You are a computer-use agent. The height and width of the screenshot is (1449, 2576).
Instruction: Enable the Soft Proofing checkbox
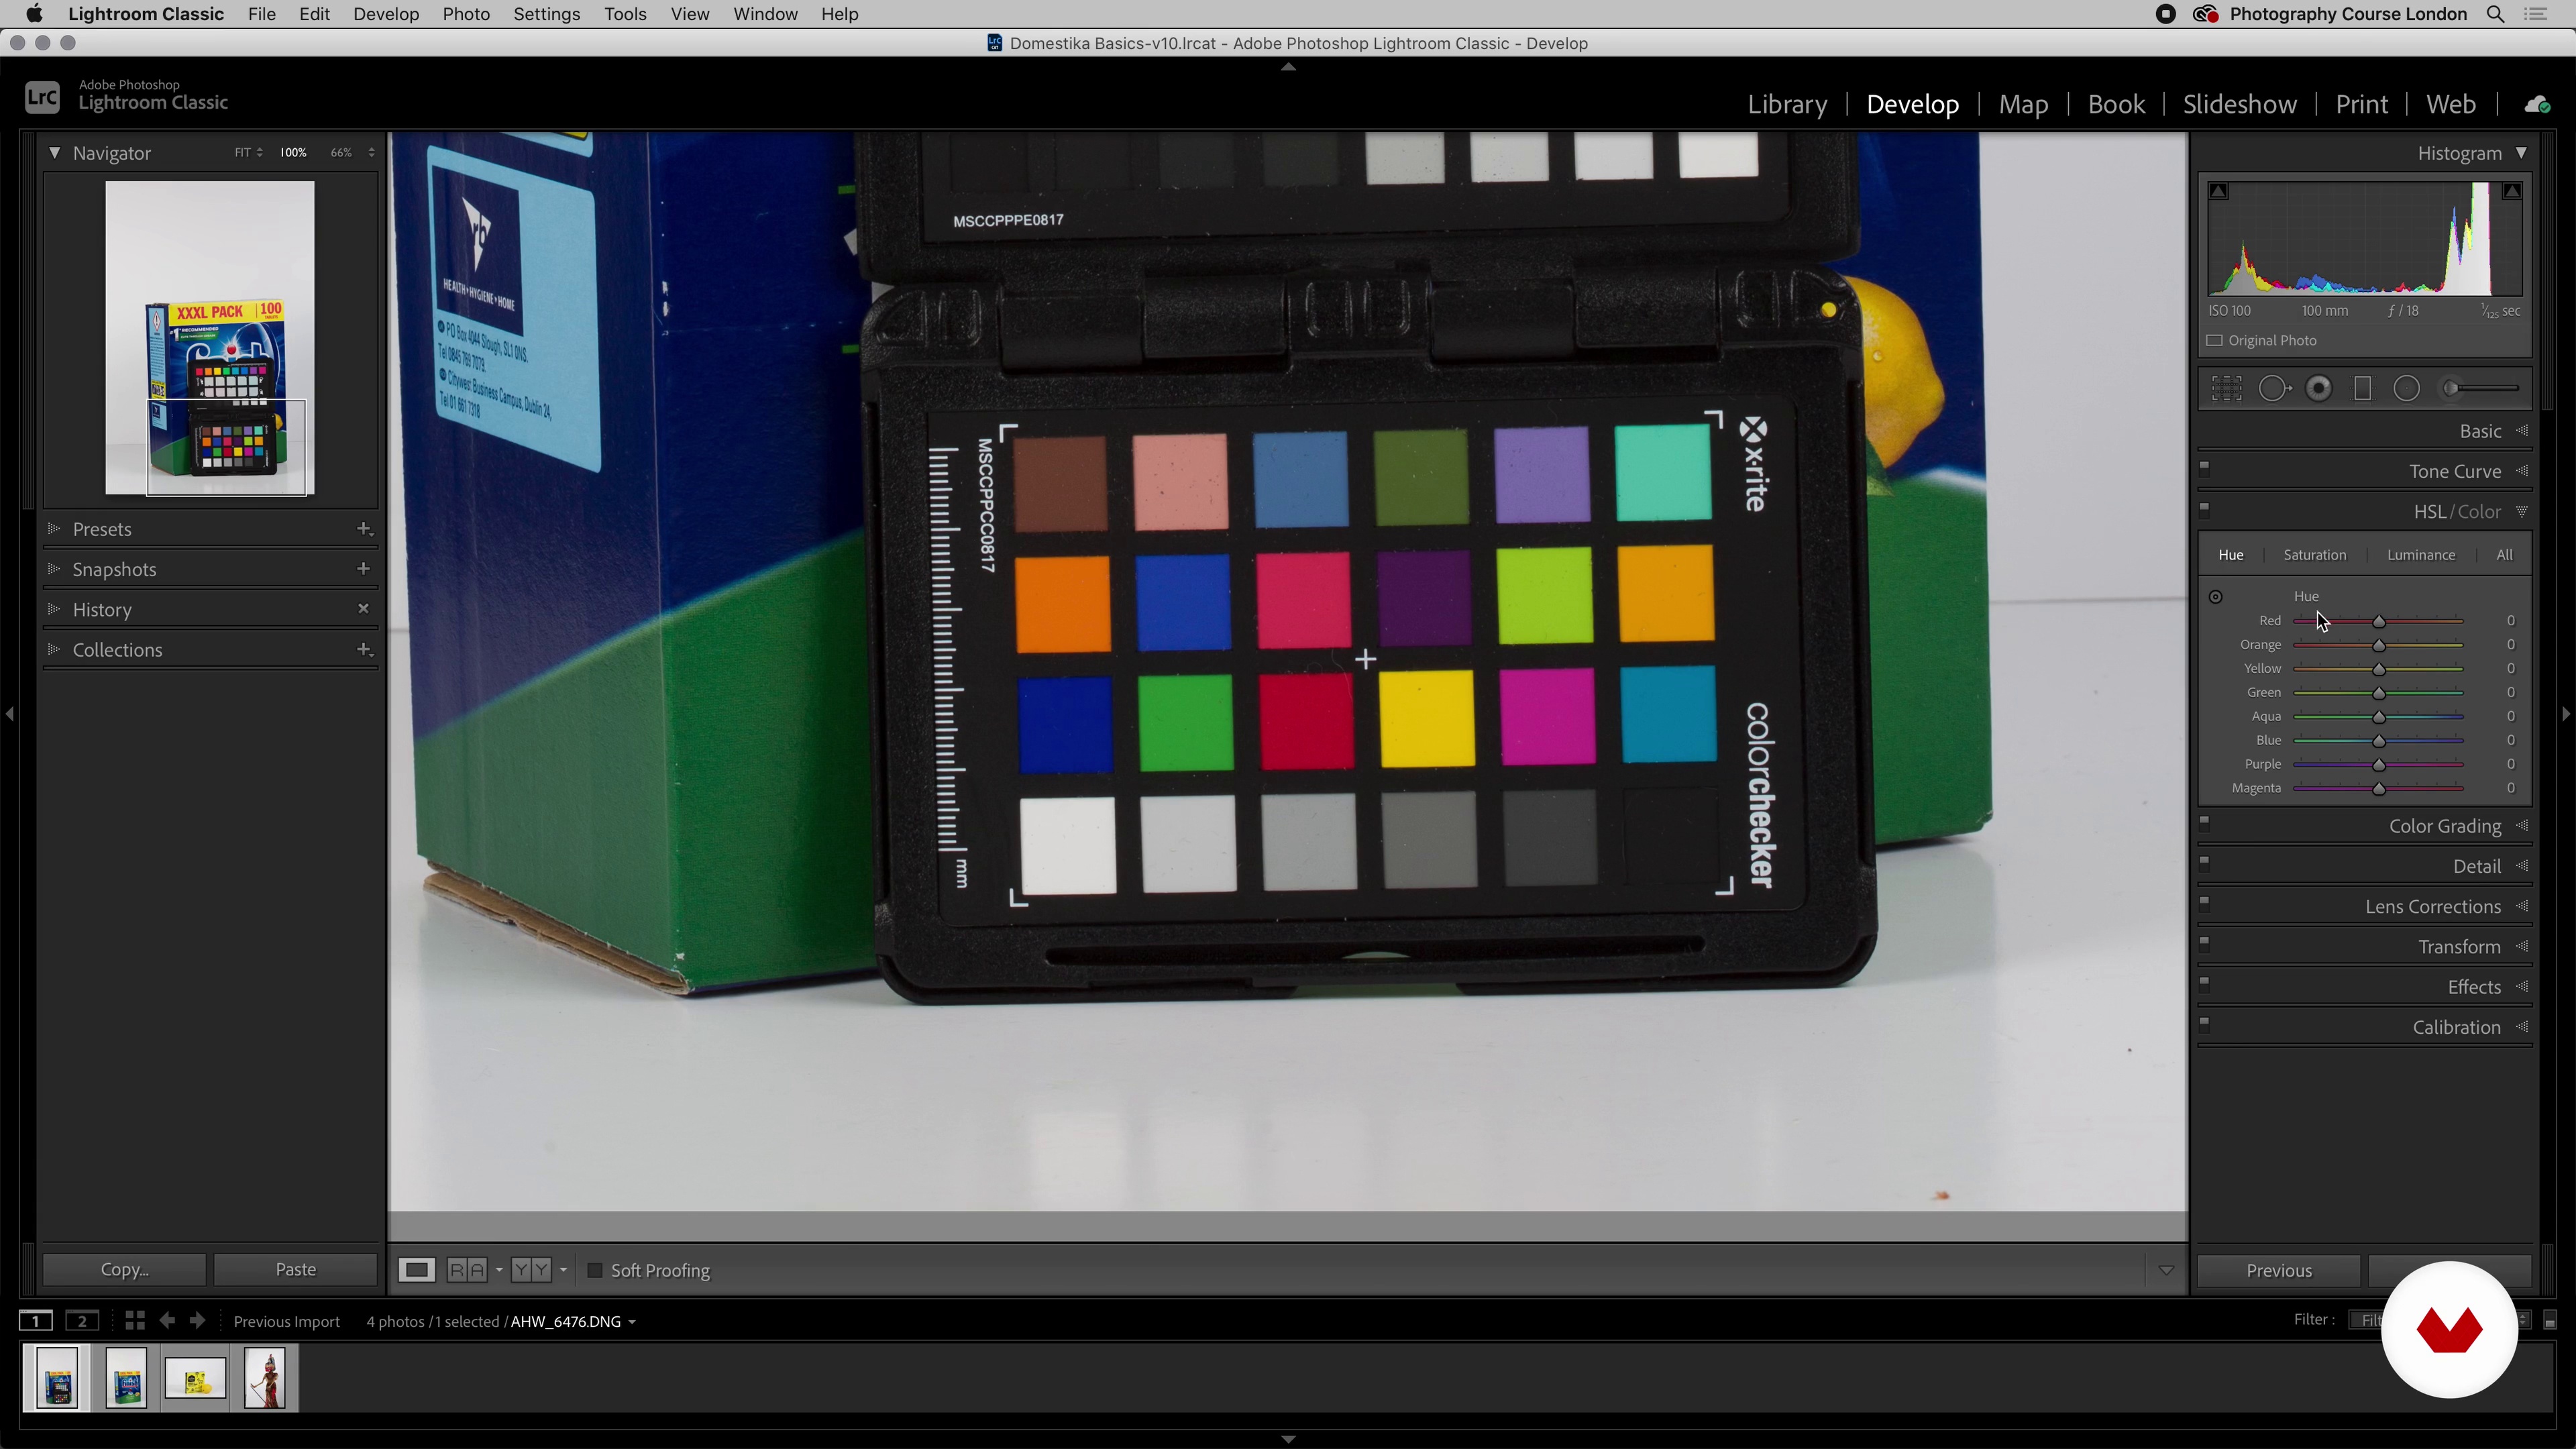point(595,1271)
